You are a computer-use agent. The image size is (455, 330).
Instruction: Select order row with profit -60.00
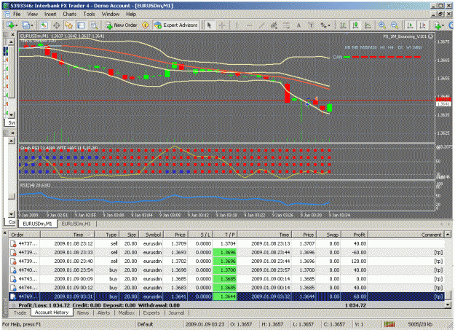point(227,253)
